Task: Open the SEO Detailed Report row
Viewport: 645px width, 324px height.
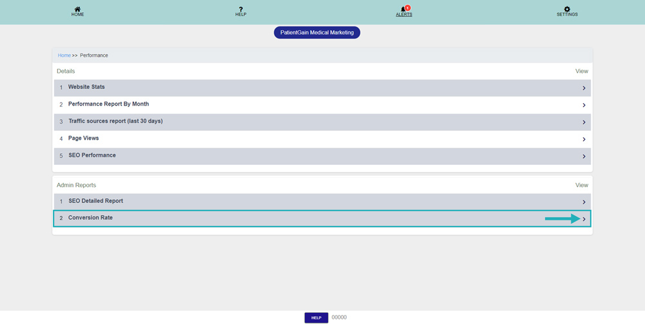Action: [x=322, y=202]
